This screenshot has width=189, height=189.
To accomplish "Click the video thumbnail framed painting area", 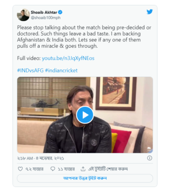I will tap(116, 94).
